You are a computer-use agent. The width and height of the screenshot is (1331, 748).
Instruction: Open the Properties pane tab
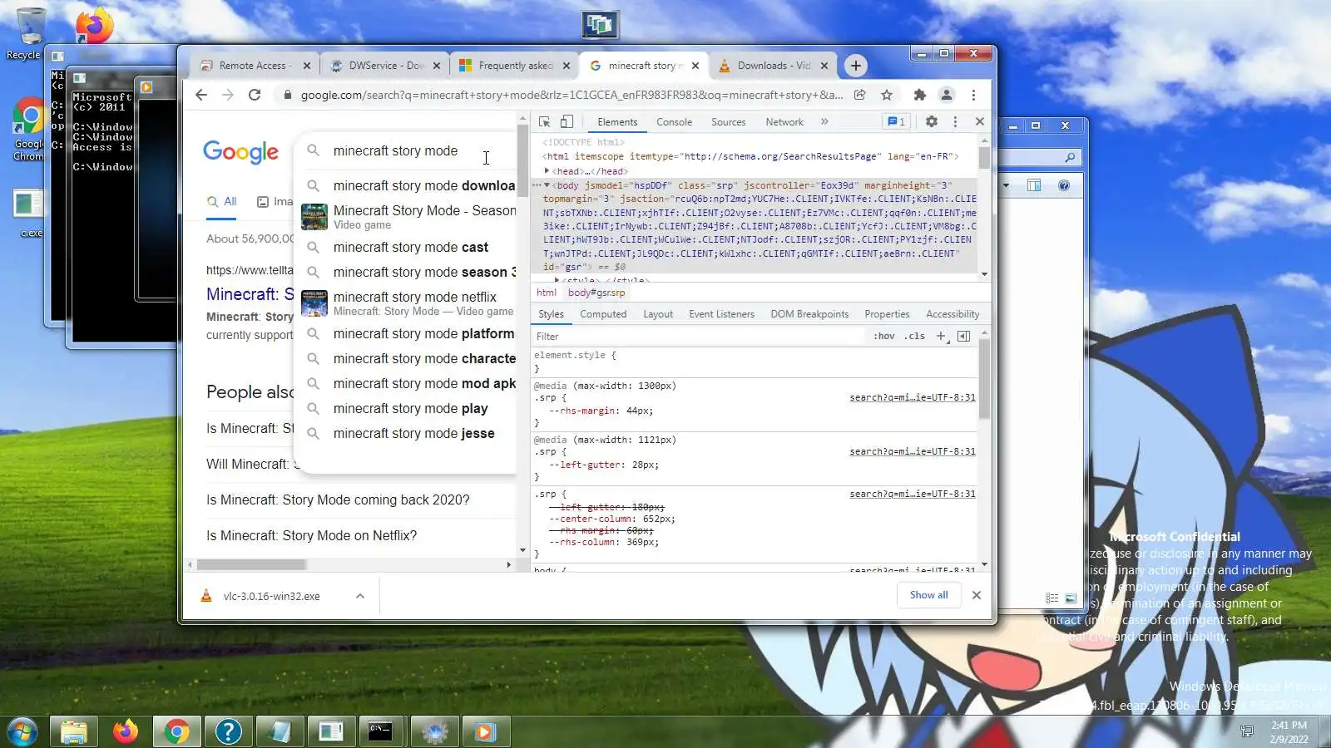887,314
